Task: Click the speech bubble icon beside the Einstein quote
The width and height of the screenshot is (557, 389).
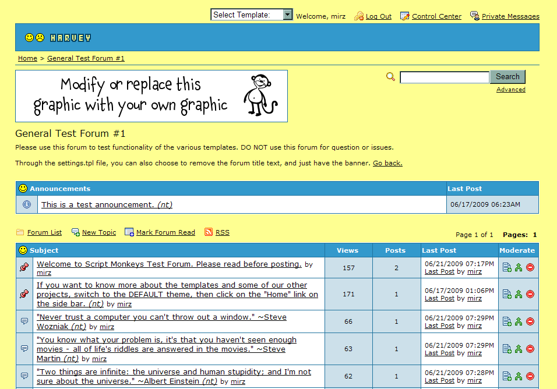Action: [24, 376]
